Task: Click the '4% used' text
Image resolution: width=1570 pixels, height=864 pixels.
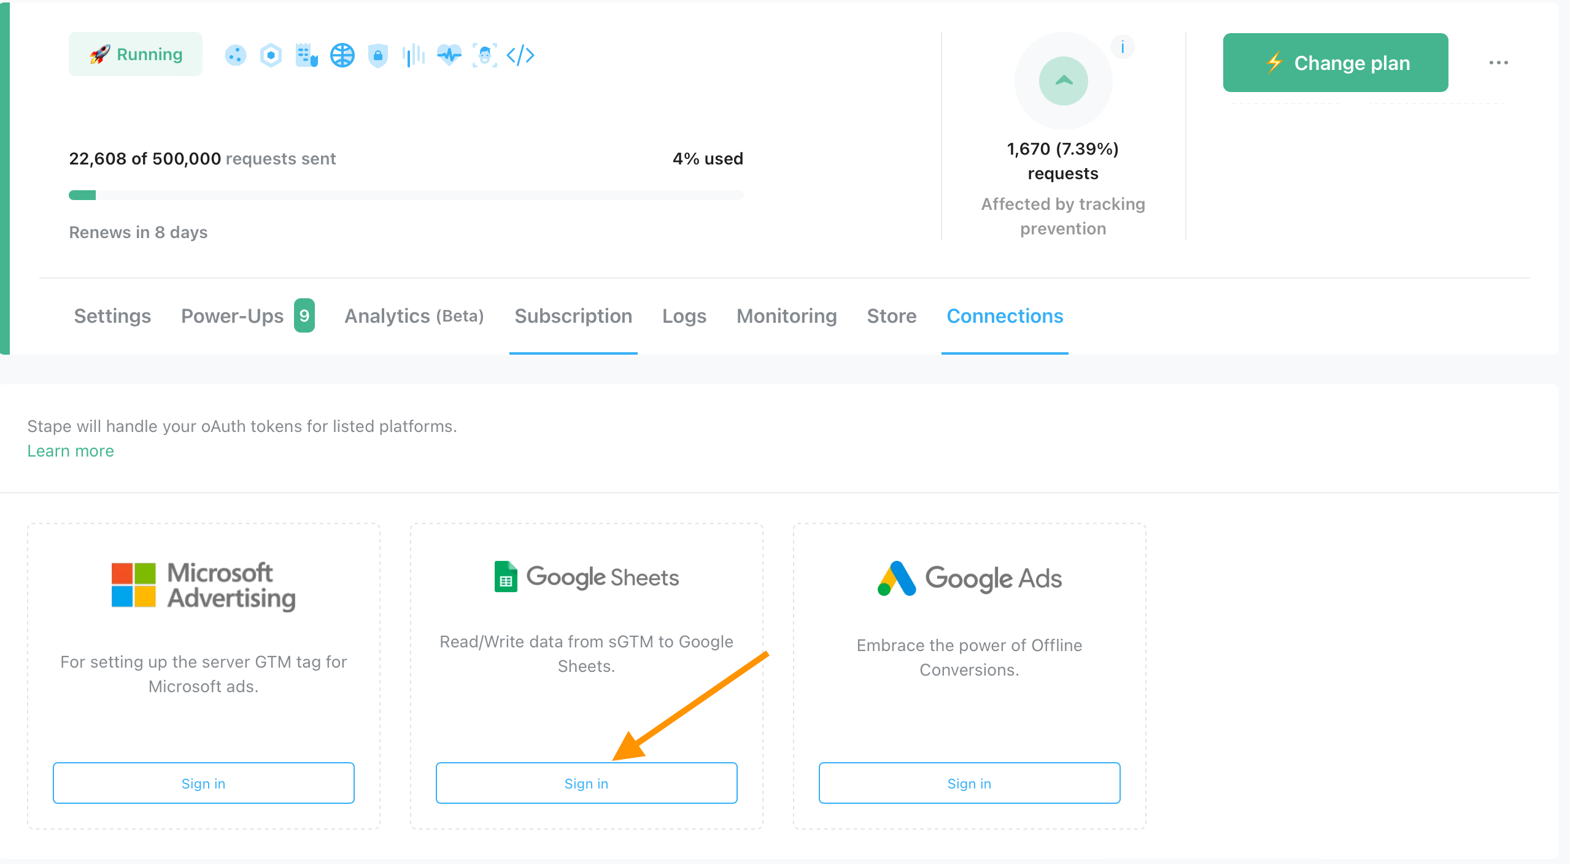Action: (708, 159)
